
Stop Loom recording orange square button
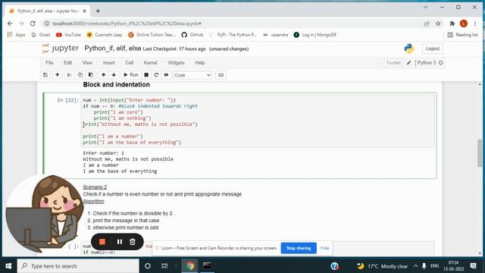click(x=102, y=242)
